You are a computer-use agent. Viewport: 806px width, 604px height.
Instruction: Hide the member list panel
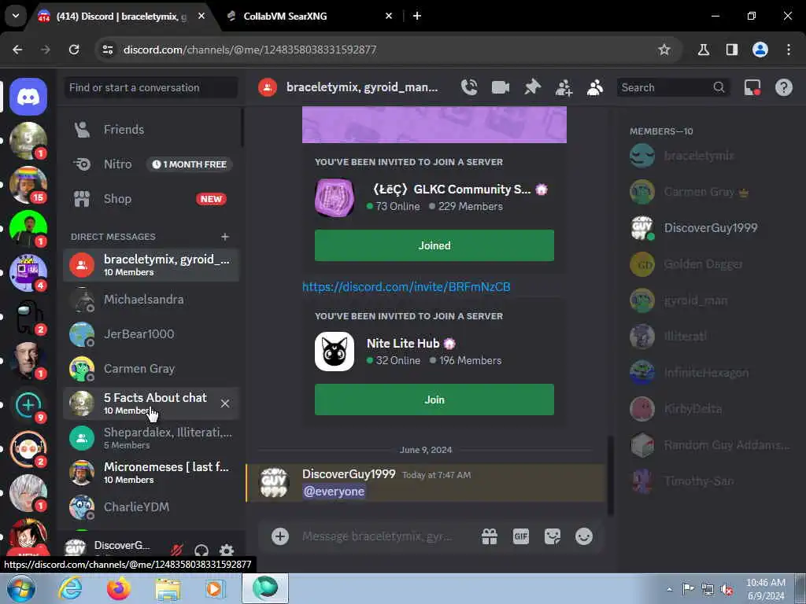(595, 87)
